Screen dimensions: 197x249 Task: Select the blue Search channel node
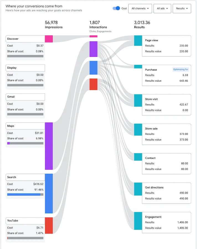pyautogui.click(x=49, y=194)
